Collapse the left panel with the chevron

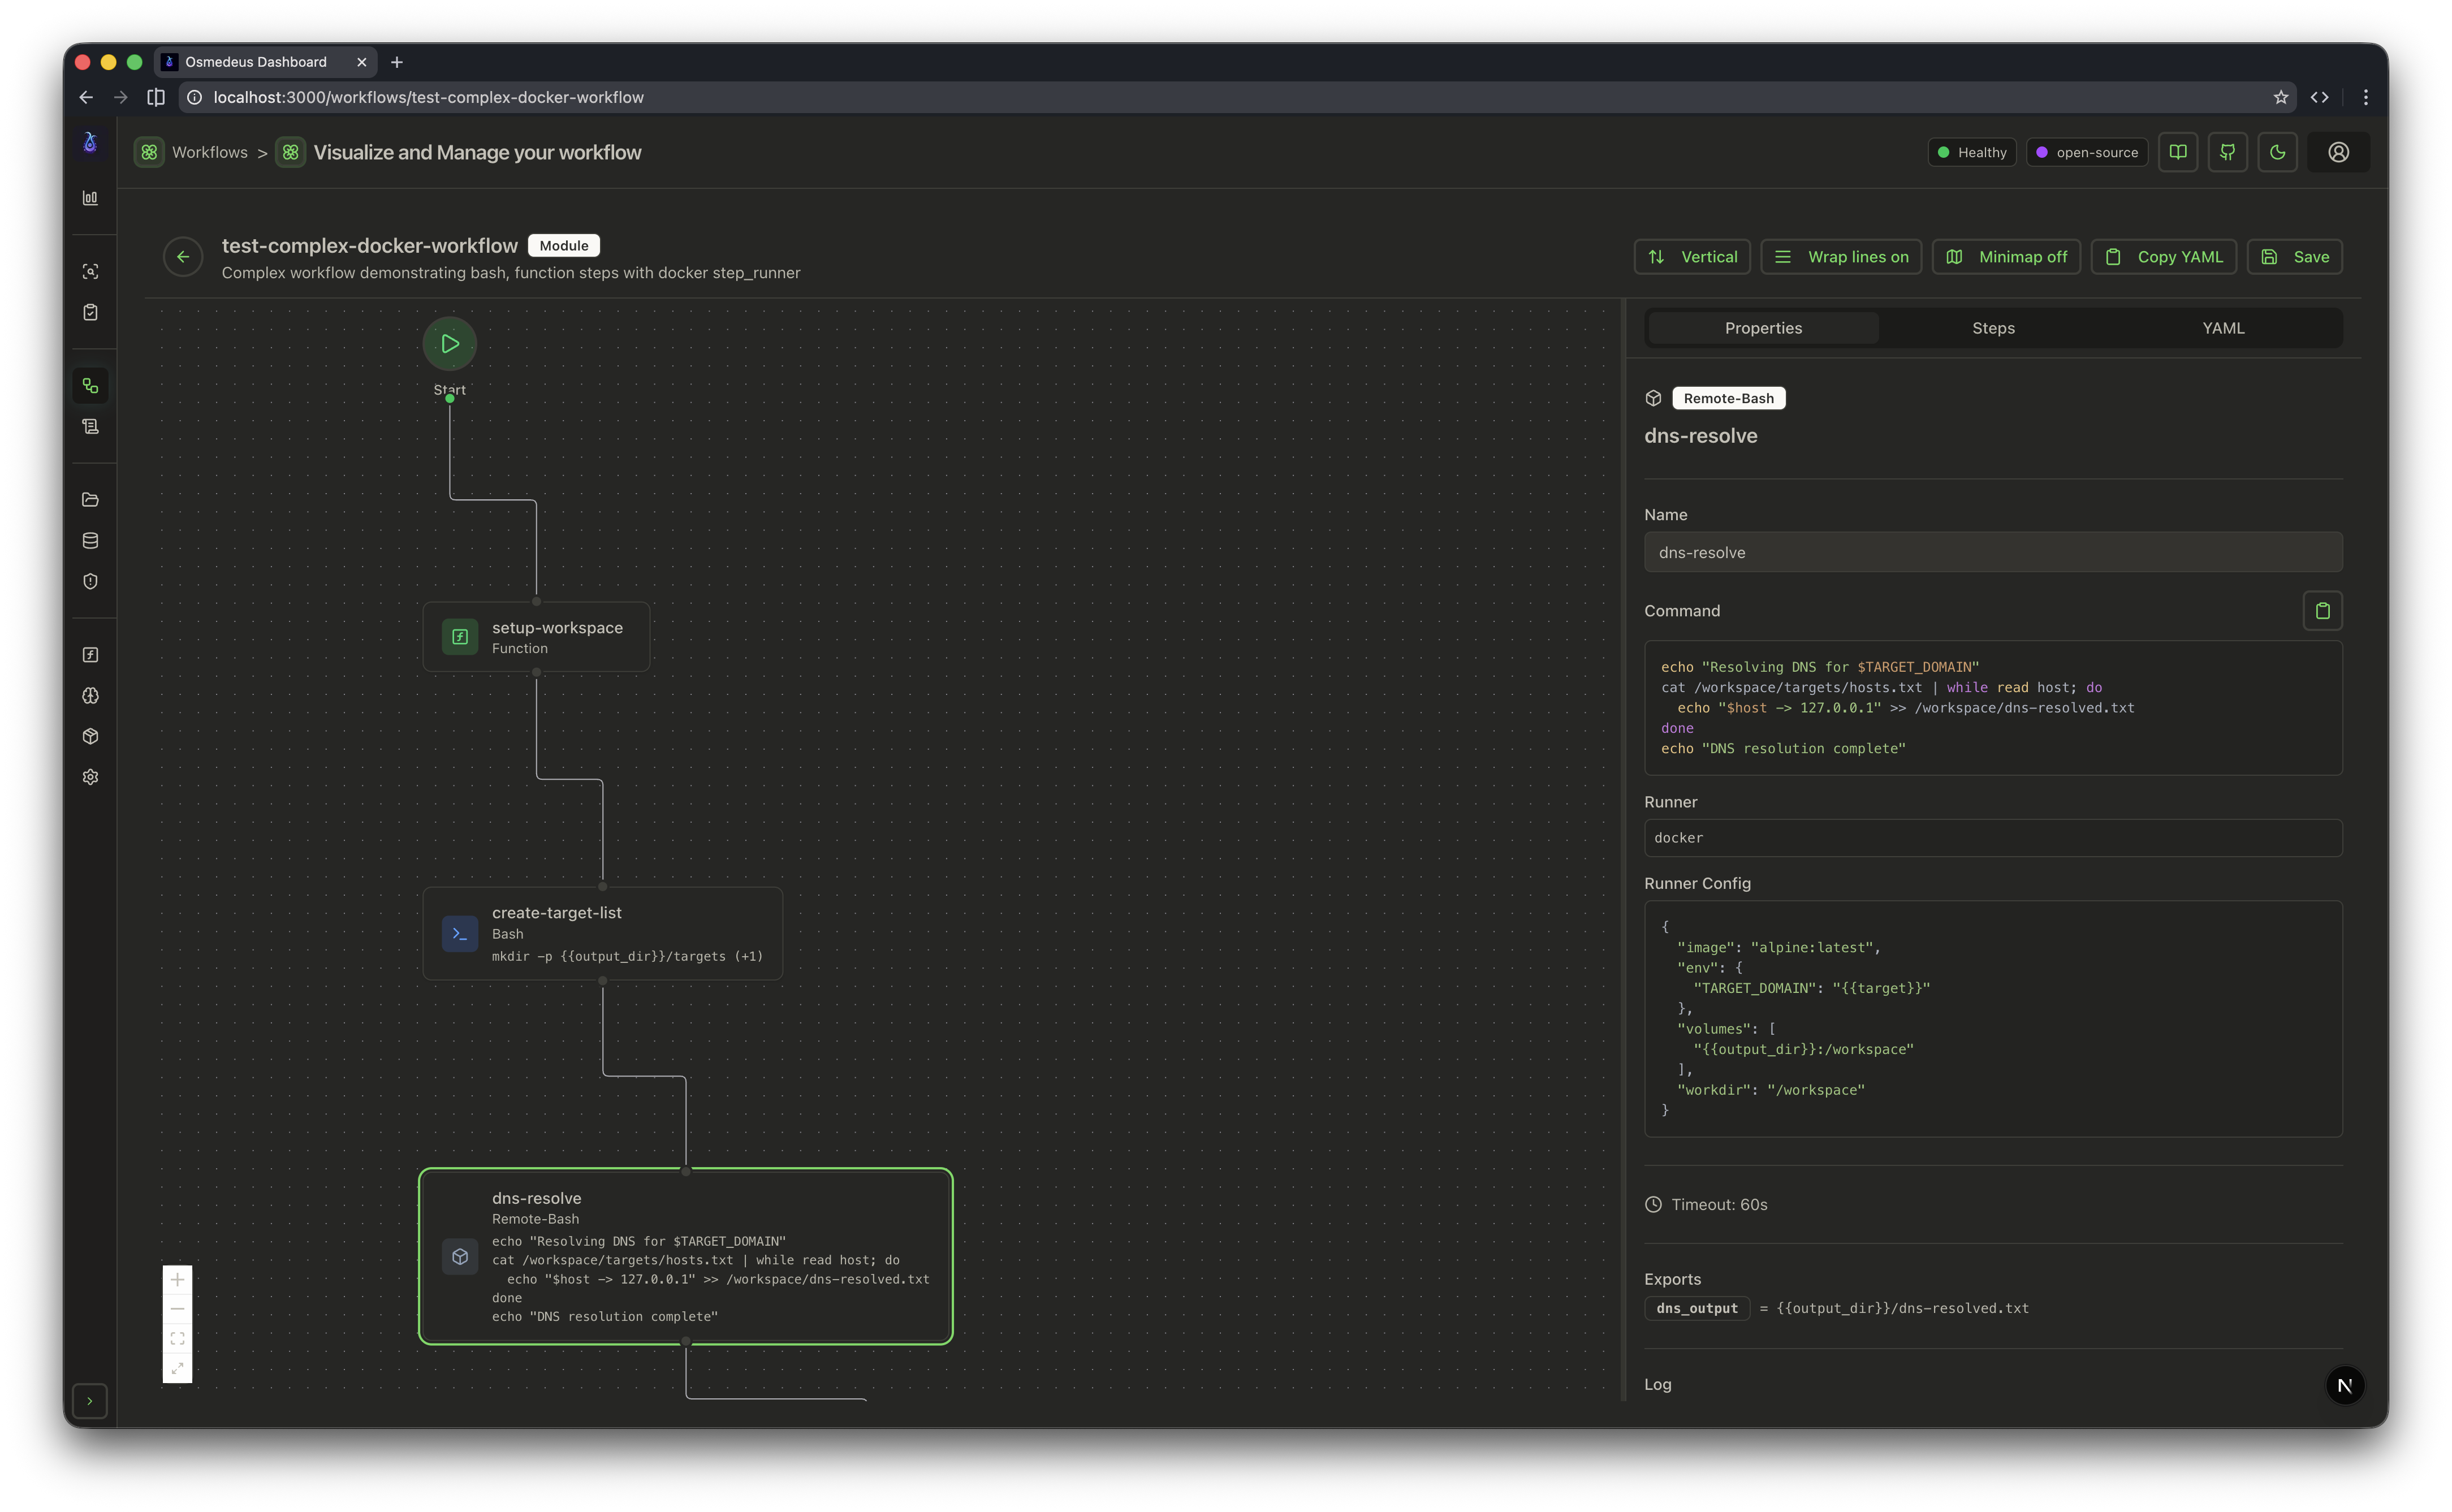tap(90, 1401)
